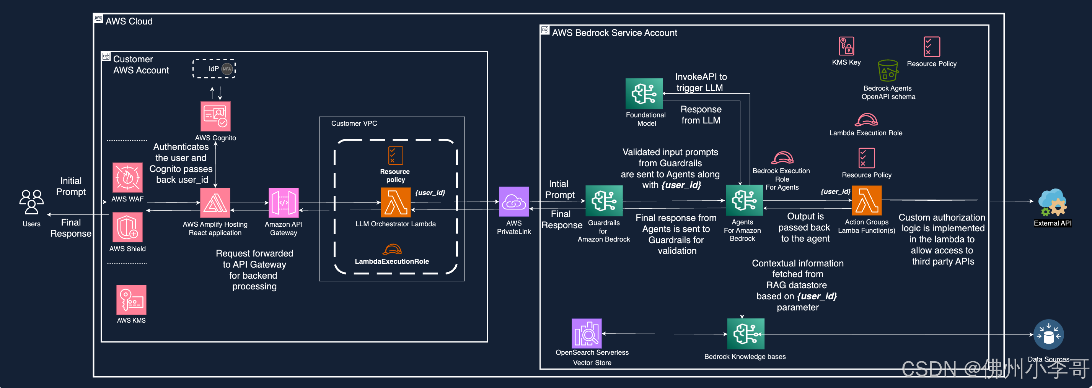Click the 'Initial Prompt' label near Users
The width and height of the screenshot is (1092, 388).
pos(71,187)
